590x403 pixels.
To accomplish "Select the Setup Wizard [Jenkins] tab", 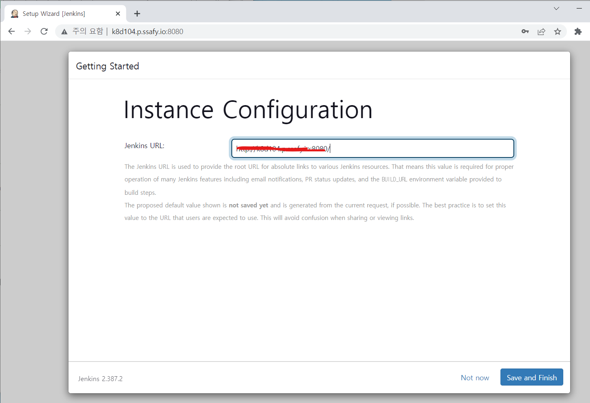I will click(x=65, y=14).
